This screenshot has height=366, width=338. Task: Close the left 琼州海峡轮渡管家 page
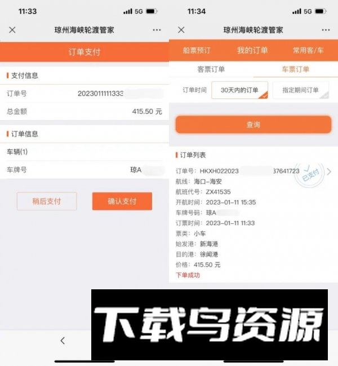[12, 30]
